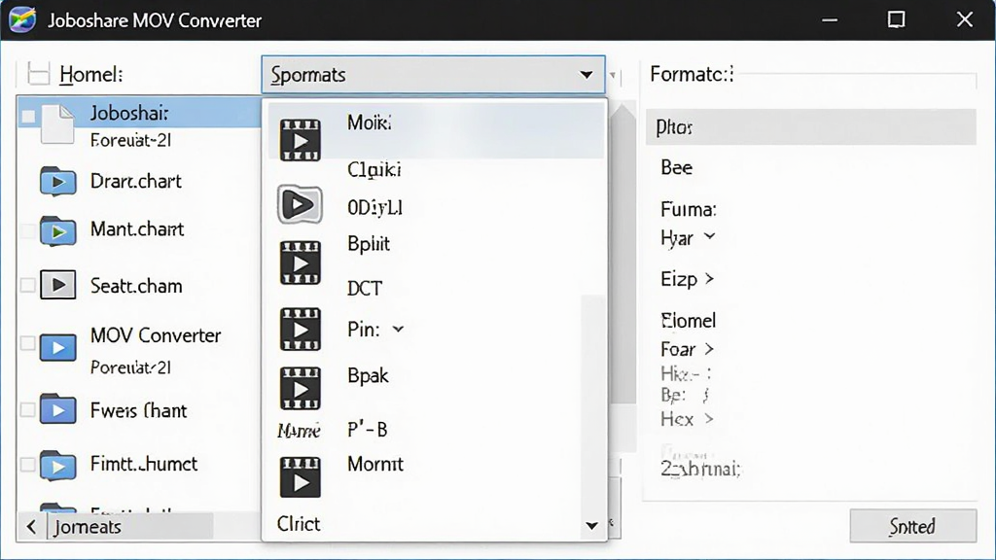996x560 pixels.
Task: Click the Drart.chart file name
Action: (x=136, y=182)
